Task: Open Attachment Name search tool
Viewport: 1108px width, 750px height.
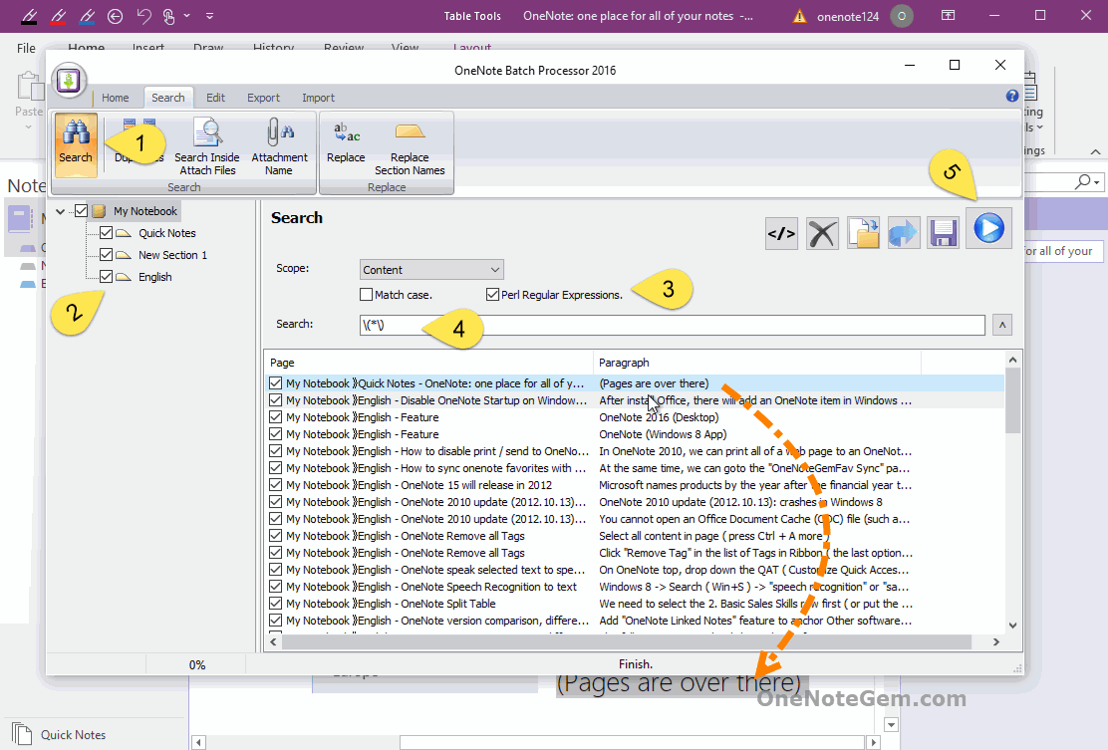Action: click(x=279, y=145)
